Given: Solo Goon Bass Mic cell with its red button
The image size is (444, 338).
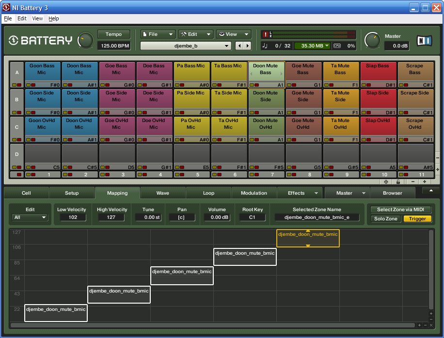Looking at the screenshot, I should point(33,85).
